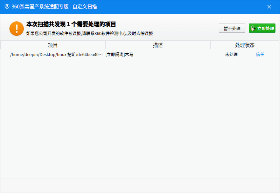Image resolution: width=280 pixels, height=193 pixels.
Task: Click the [立即隔离]木马 description cell
Action: pyautogui.click(x=119, y=54)
